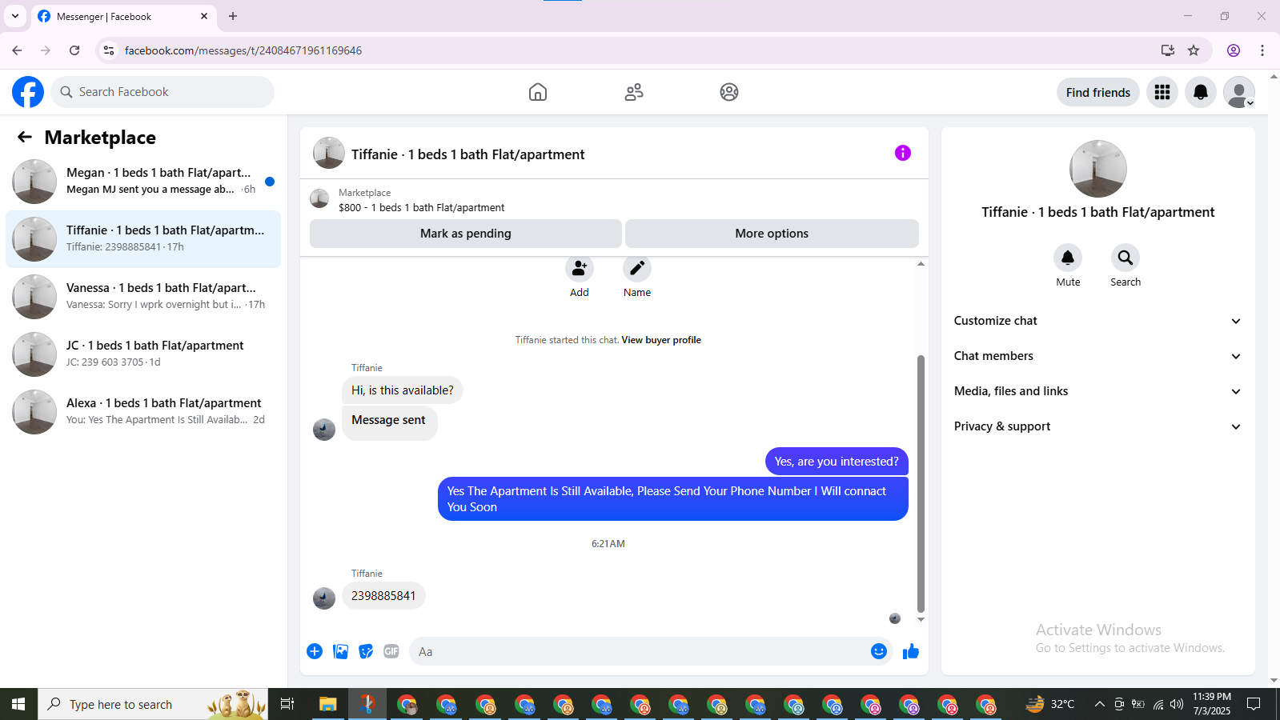Open the emoji picker in message box
Viewport: 1280px width, 720px height.
[879, 651]
